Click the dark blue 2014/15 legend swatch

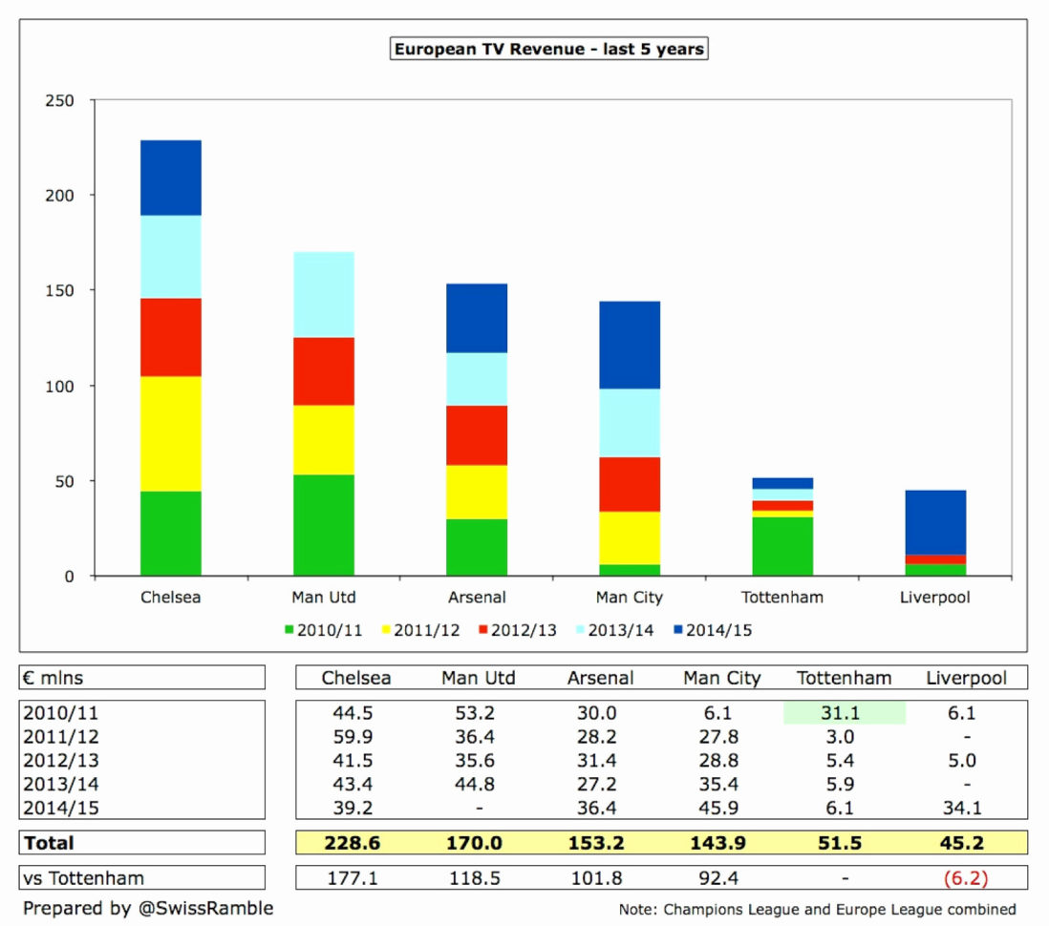[x=677, y=630]
